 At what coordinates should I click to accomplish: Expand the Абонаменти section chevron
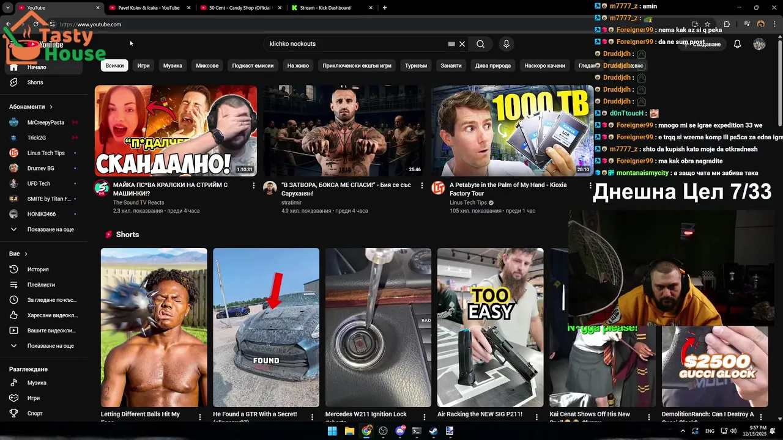(51, 107)
